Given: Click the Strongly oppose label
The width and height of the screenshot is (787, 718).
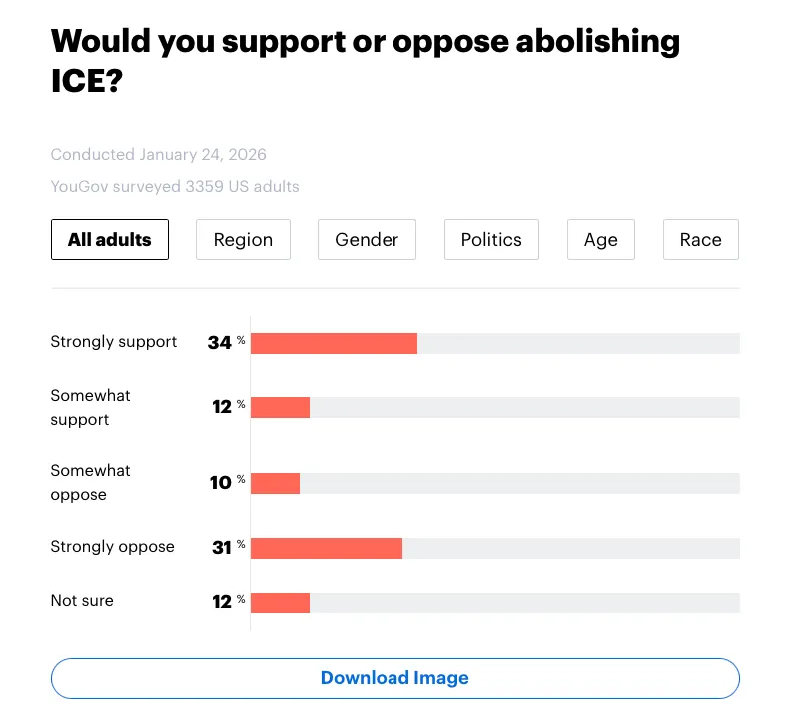Looking at the screenshot, I should (112, 547).
